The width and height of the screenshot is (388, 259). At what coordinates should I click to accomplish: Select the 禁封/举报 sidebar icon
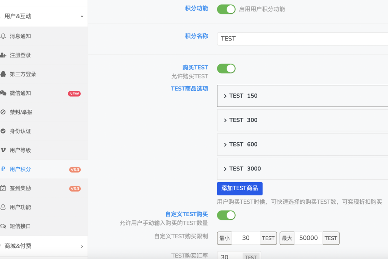4,112
